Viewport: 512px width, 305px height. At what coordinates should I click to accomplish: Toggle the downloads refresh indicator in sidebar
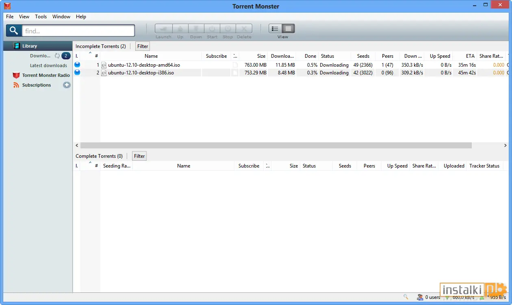(57, 56)
